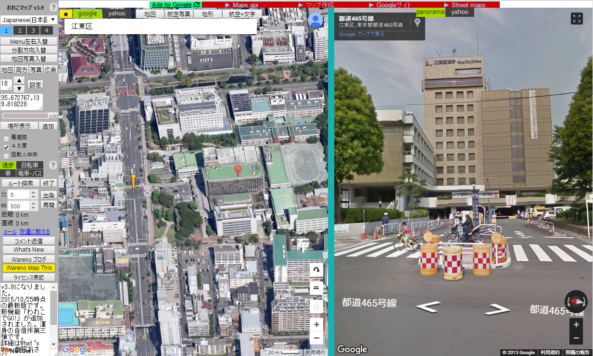This screenshot has width=593, height=356.
Task: Select the 地形 terrain map type
Action: (208, 14)
